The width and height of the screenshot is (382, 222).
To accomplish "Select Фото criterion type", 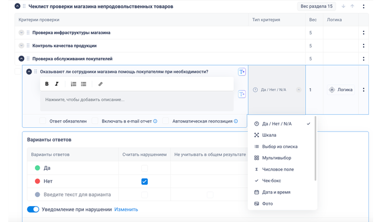I will pos(281,204).
